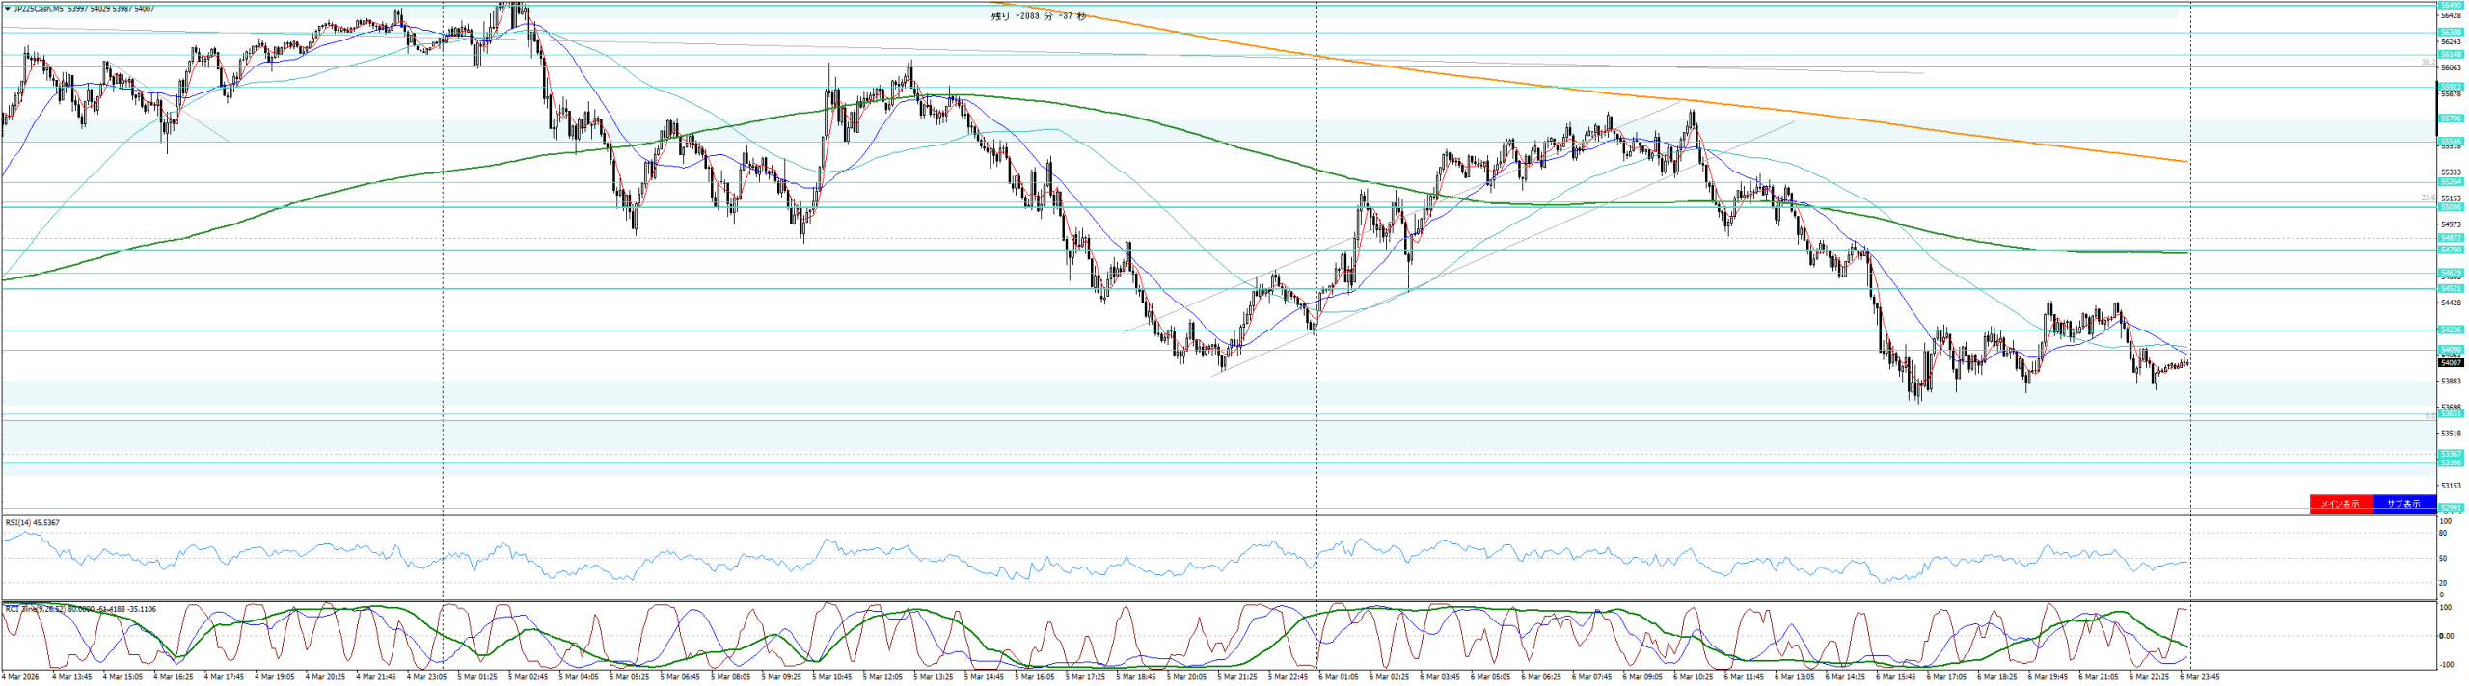Image resolution: width=2469 pixels, height=686 pixels.
Task: Click the 56490 price level tag
Action: pos(2451,6)
